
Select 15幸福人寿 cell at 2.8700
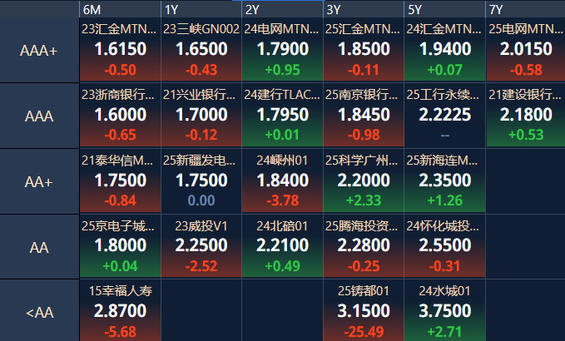coord(120,312)
